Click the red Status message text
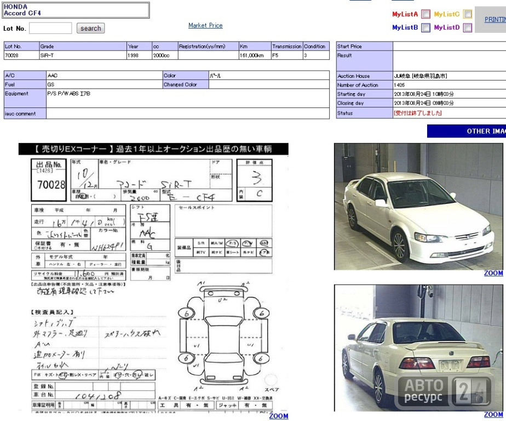Screen dimensions: 506x421 click(x=418, y=113)
